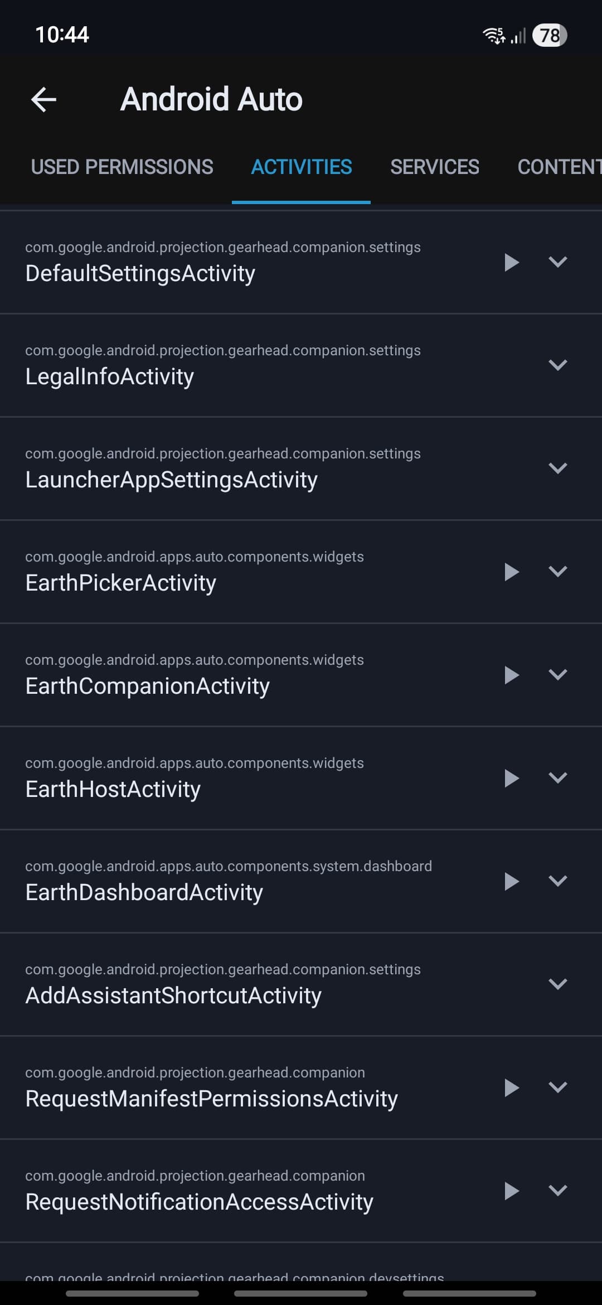Screen dimensions: 602x1305
Task: Launch EarthCompanionActivity using play icon
Action: click(511, 675)
